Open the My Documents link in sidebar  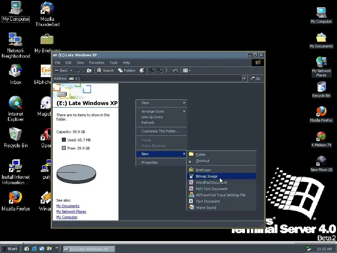[68, 206]
